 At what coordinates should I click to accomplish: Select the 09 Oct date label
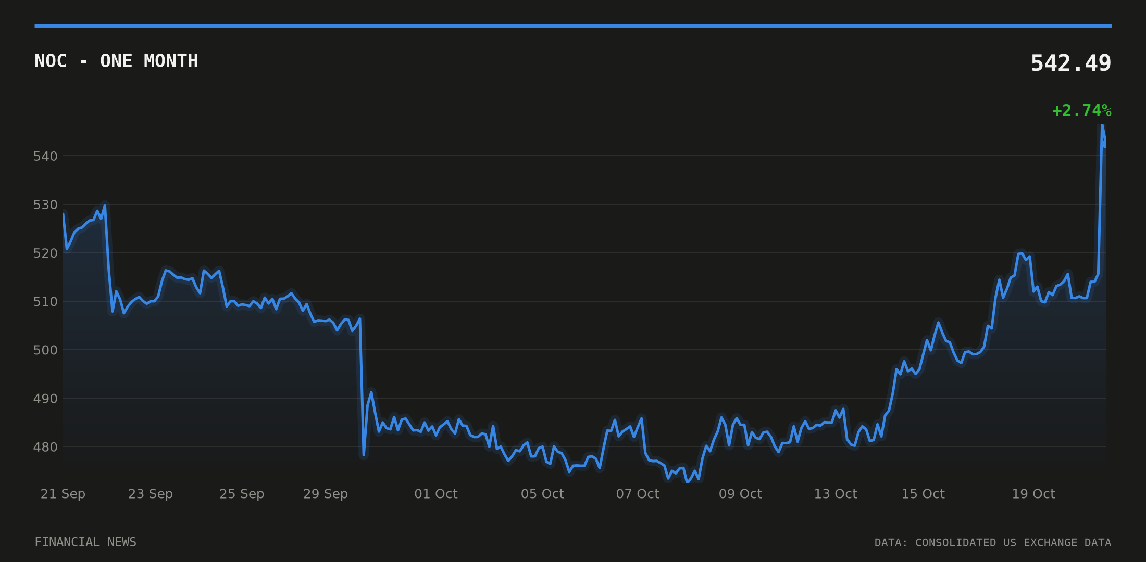[x=740, y=494]
